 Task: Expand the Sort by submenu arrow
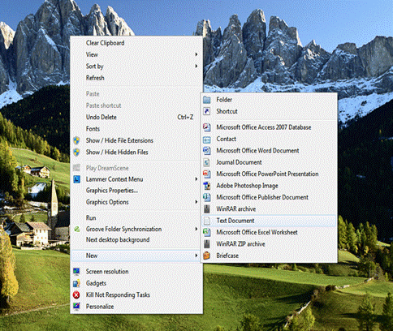pyautogui.click(x=196, y=67)
